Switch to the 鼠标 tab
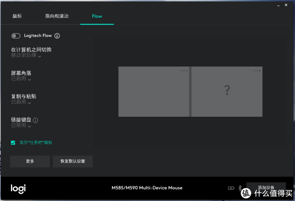 [x=17, y=16]
